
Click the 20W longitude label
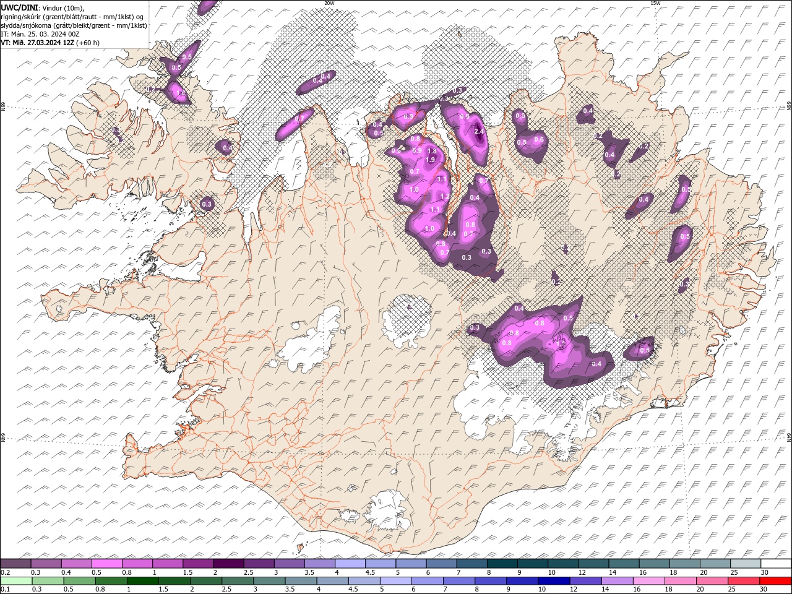click(329, 3)
